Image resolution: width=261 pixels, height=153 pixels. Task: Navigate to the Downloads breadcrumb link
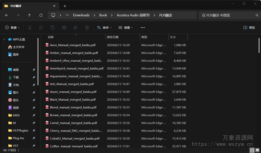81,15
